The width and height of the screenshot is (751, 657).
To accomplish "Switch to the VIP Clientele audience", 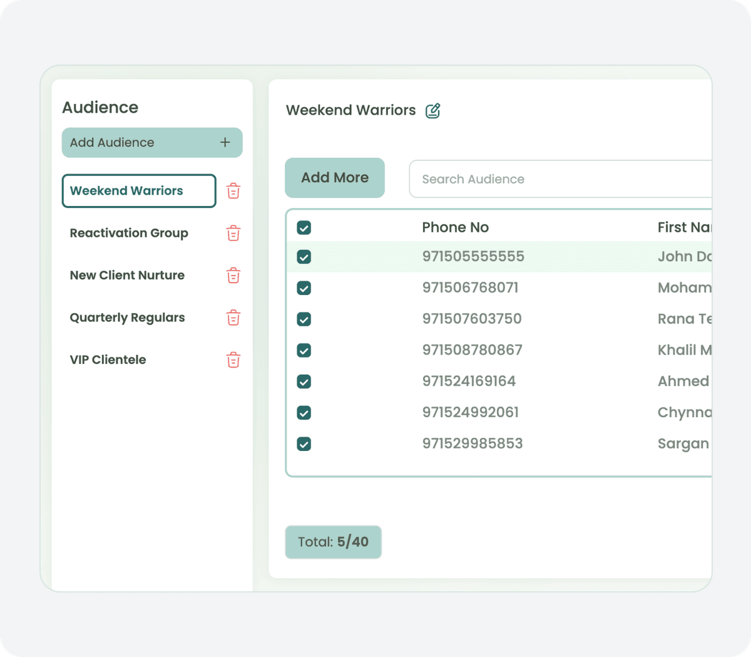I will [x=108, y=360].
